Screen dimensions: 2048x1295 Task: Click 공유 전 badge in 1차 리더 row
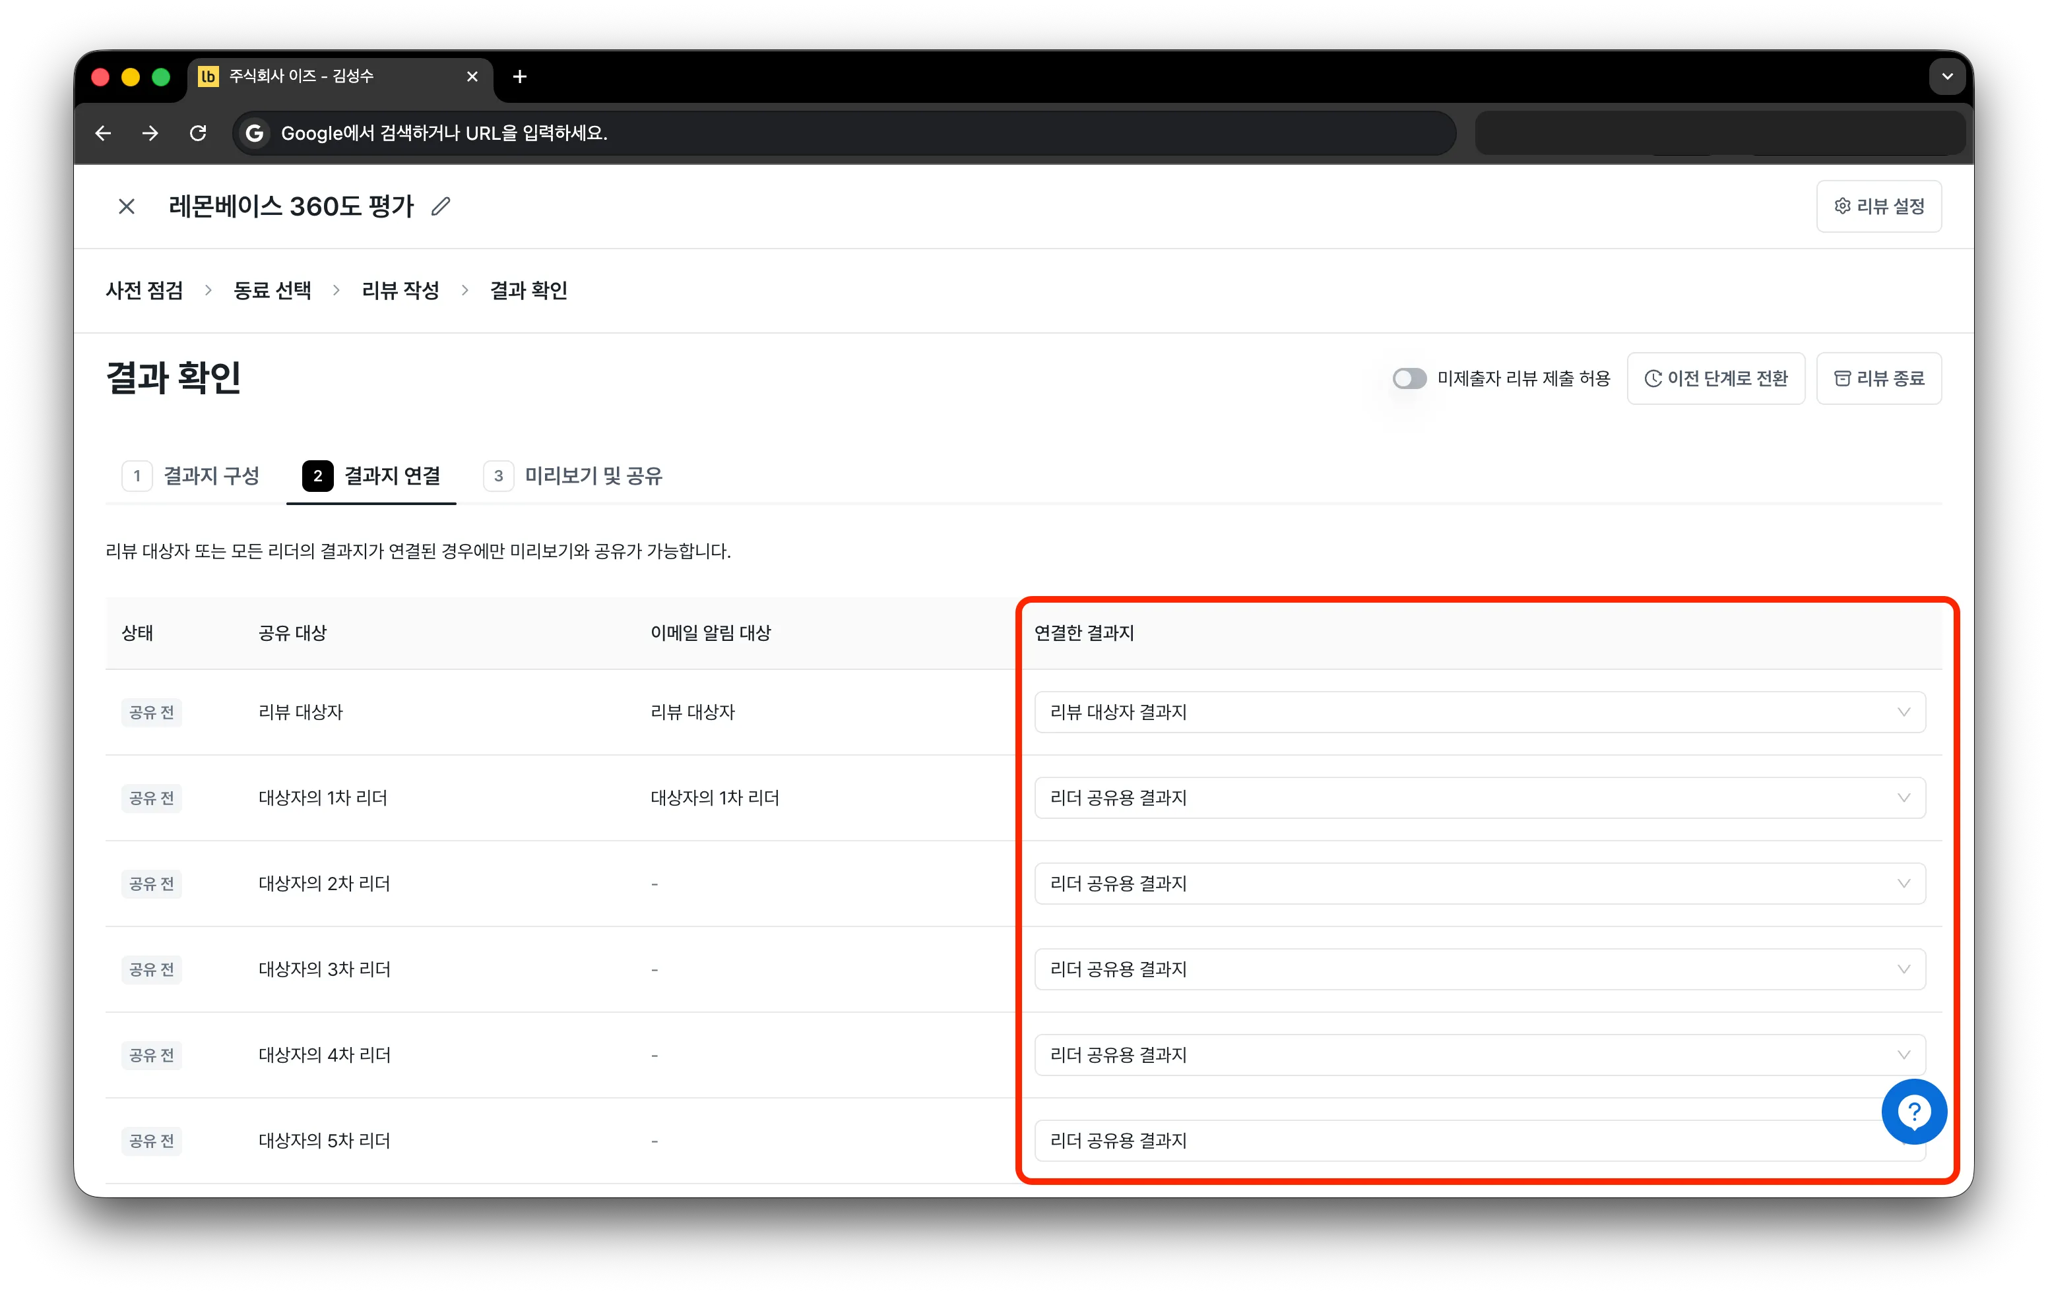[x=151, y=798]
